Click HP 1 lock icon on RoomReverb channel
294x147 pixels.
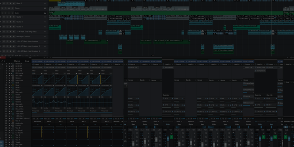pos(172,98)
